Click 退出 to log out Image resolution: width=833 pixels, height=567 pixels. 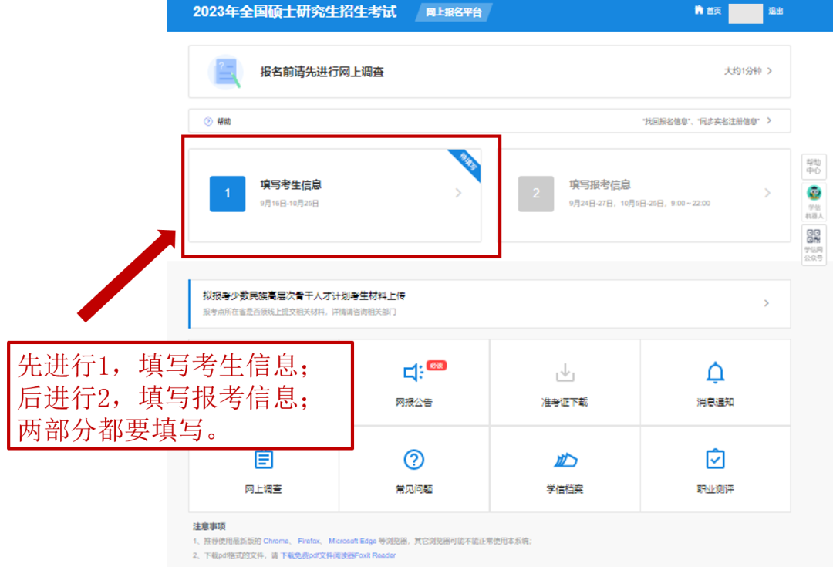[775, 11]
